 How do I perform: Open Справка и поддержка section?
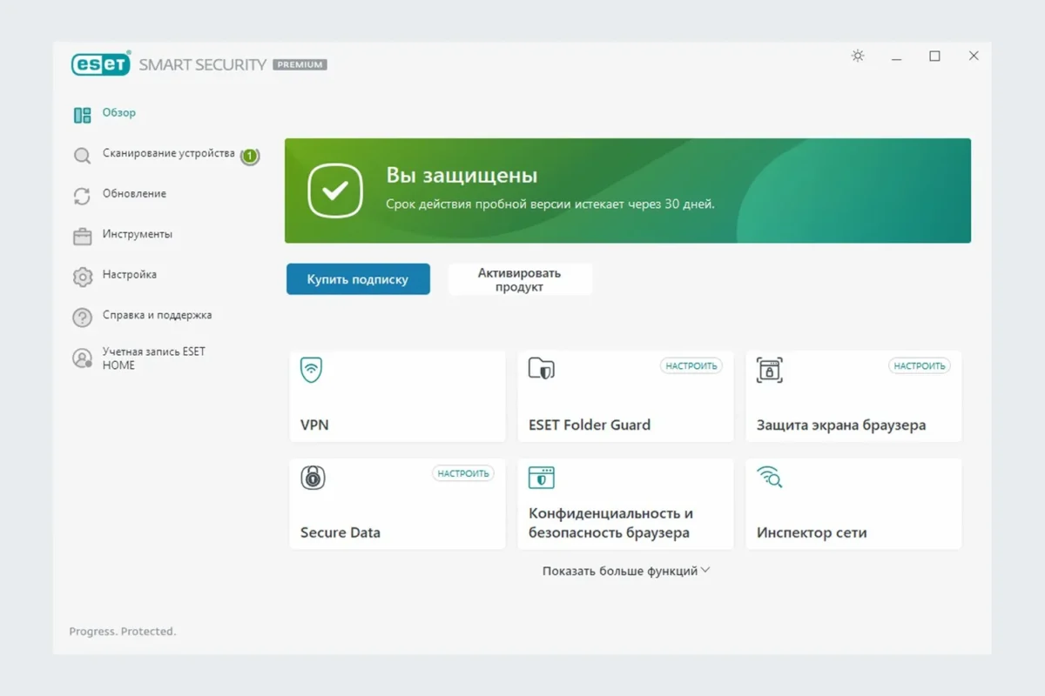tap(157, 315)
